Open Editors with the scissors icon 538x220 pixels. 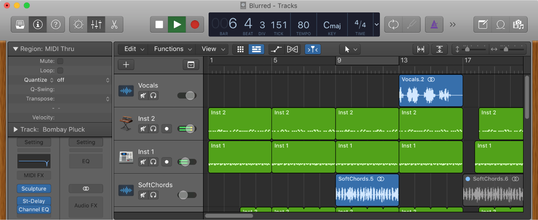[114, 25]
